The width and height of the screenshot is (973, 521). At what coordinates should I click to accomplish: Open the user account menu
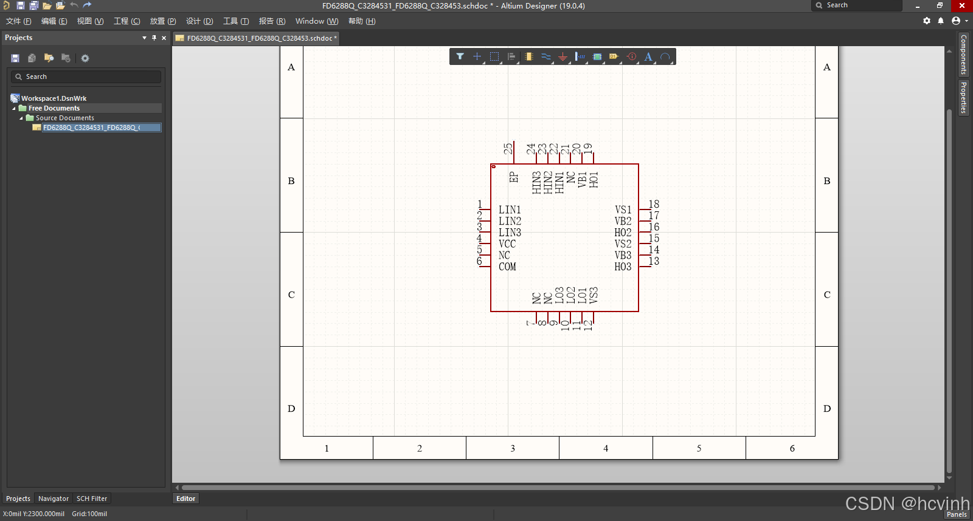(959, 21)
